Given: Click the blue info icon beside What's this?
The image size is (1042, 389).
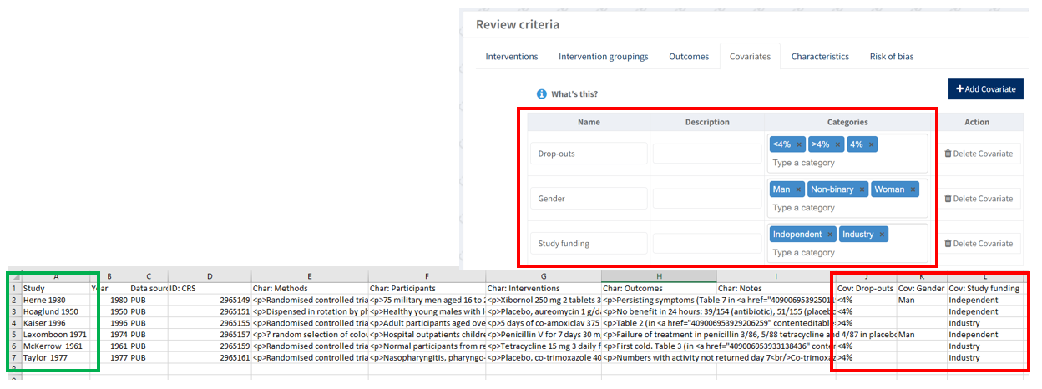Looking at the screenshot, I should pos(541,94).
